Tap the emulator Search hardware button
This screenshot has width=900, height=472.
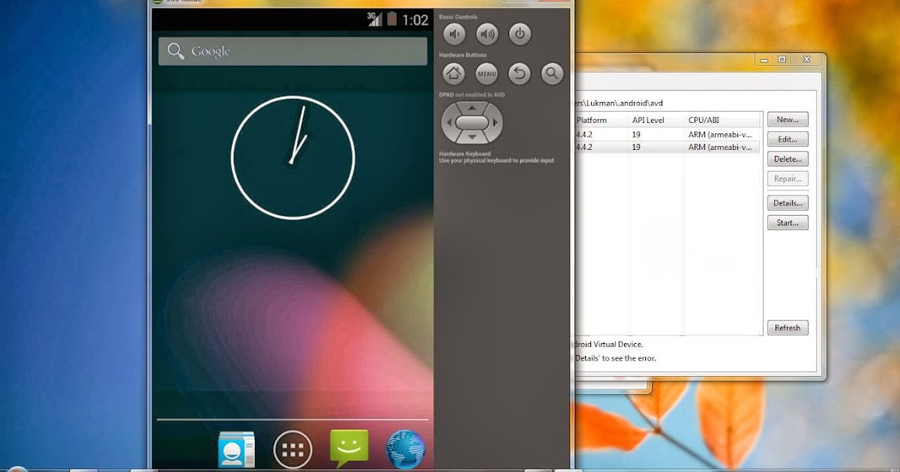pyautogui.click(x=553, y=73)
